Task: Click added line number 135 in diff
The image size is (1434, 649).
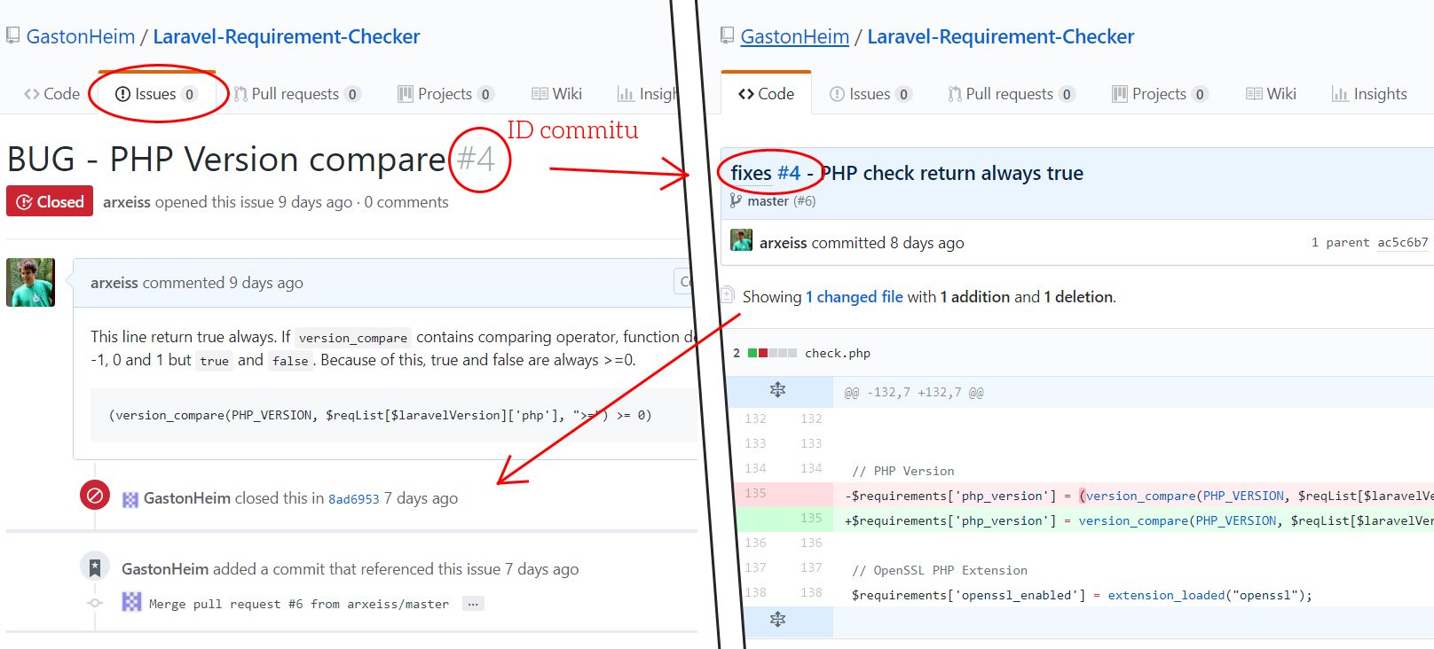Action: coord(811,518)
